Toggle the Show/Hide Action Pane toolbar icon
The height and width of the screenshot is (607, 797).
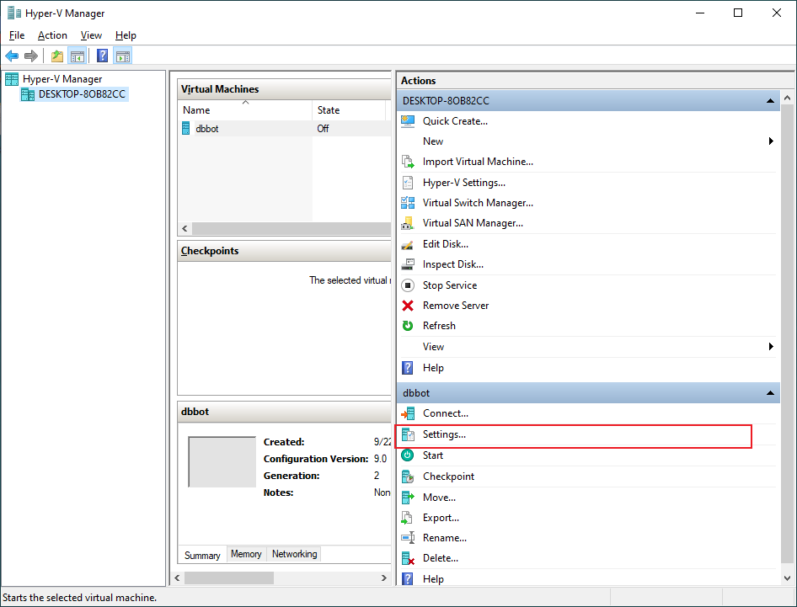[x=122, y=56]
